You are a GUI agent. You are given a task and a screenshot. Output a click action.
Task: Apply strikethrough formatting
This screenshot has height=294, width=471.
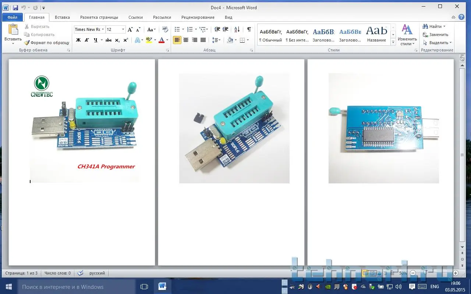(x=109, y=40)
